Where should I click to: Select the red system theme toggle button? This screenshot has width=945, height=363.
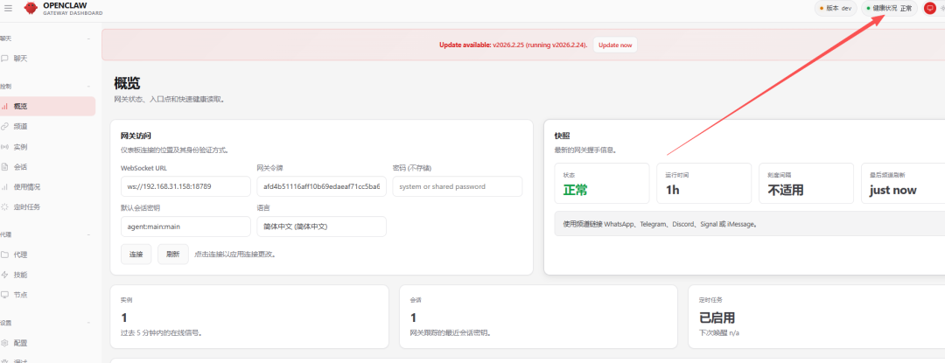tap(929, 8)
